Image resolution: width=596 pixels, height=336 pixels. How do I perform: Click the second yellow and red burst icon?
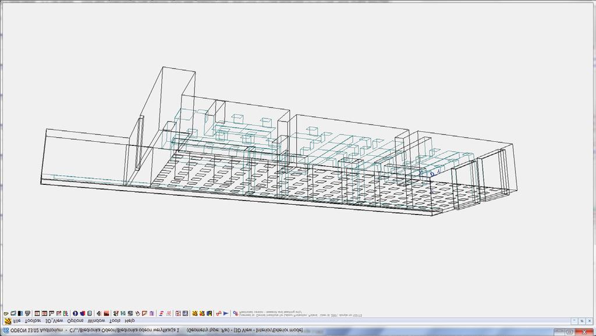point(202,313)
